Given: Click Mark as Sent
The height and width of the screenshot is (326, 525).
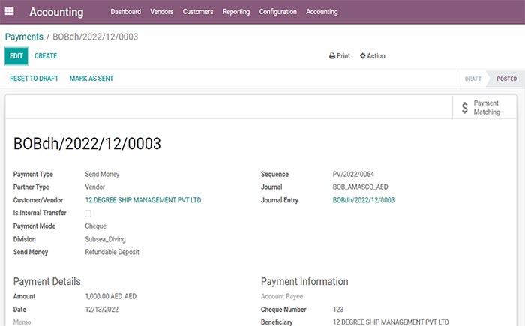Looking at the screenshot, I should [x=91, y=78].
